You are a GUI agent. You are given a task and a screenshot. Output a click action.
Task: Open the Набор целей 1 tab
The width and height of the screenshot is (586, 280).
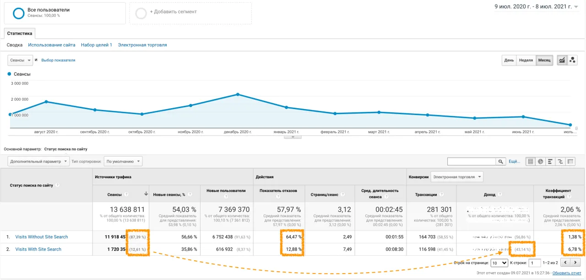pyautogui.click(x=97, y=45)
